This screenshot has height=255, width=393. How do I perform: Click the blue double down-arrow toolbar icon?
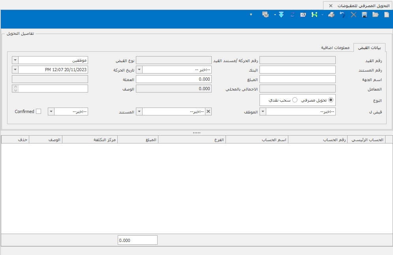pos(281,15)
